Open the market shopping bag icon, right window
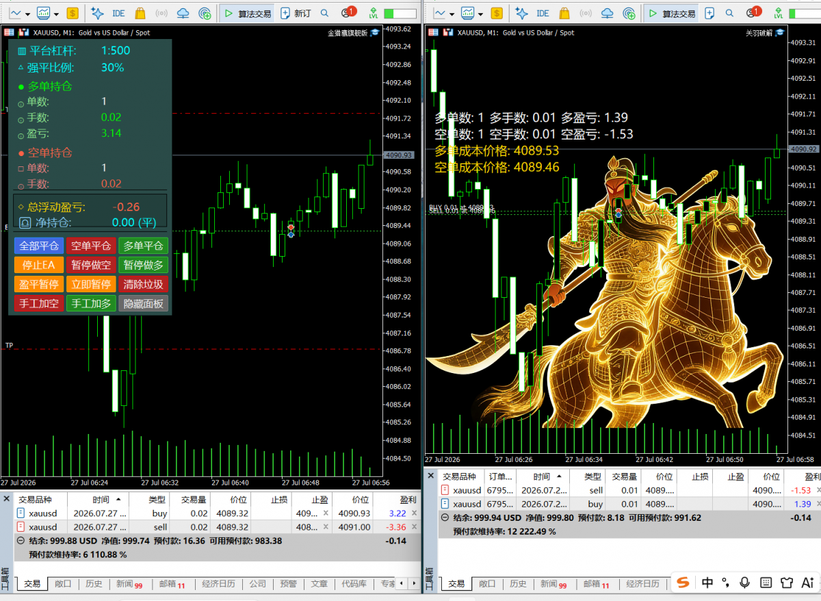Screen dimensions: 821x601 [x=564, y=13]
